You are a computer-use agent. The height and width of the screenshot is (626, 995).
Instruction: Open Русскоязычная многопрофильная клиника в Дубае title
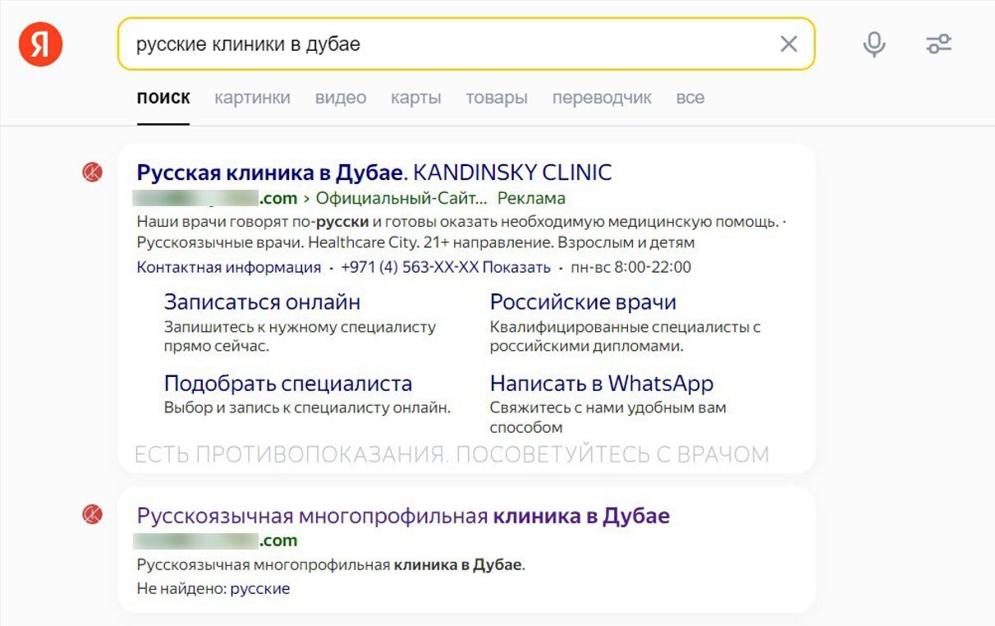click(403, 516)
